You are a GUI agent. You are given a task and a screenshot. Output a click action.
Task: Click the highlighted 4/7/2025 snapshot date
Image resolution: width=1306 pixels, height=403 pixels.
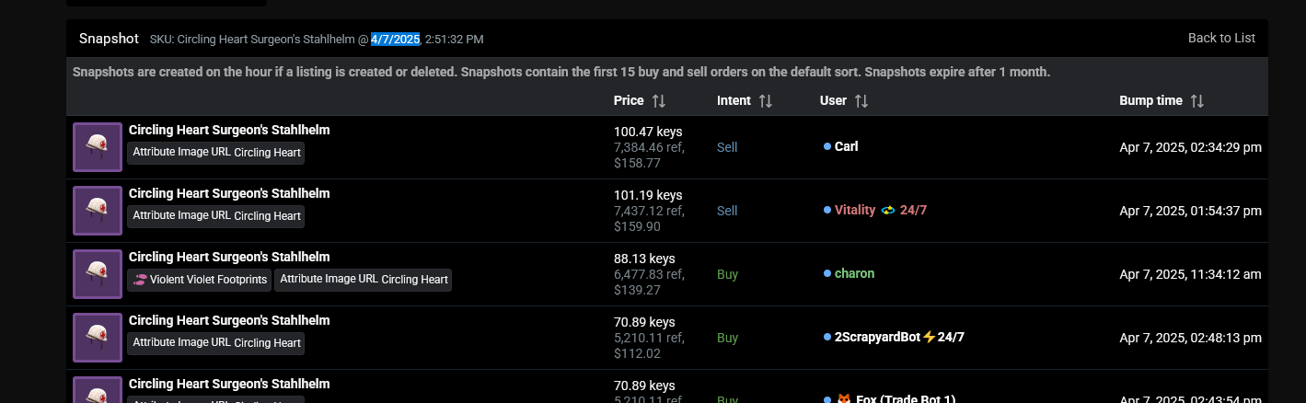pyautogui.click(x=395, y=39)
